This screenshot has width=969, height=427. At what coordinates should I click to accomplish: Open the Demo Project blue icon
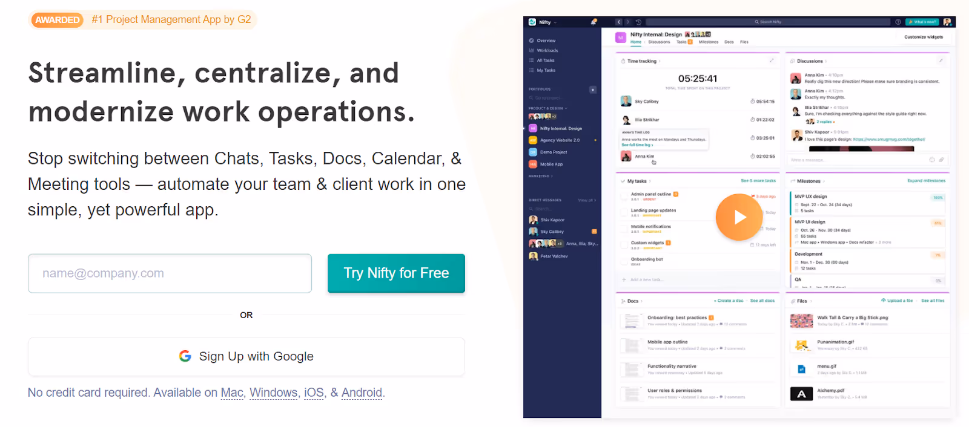(x=533, y=152)
